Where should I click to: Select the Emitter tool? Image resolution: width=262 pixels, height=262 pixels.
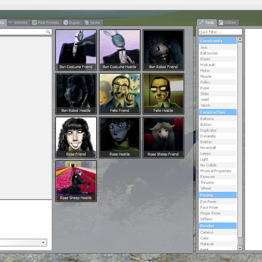click(218, 142)
